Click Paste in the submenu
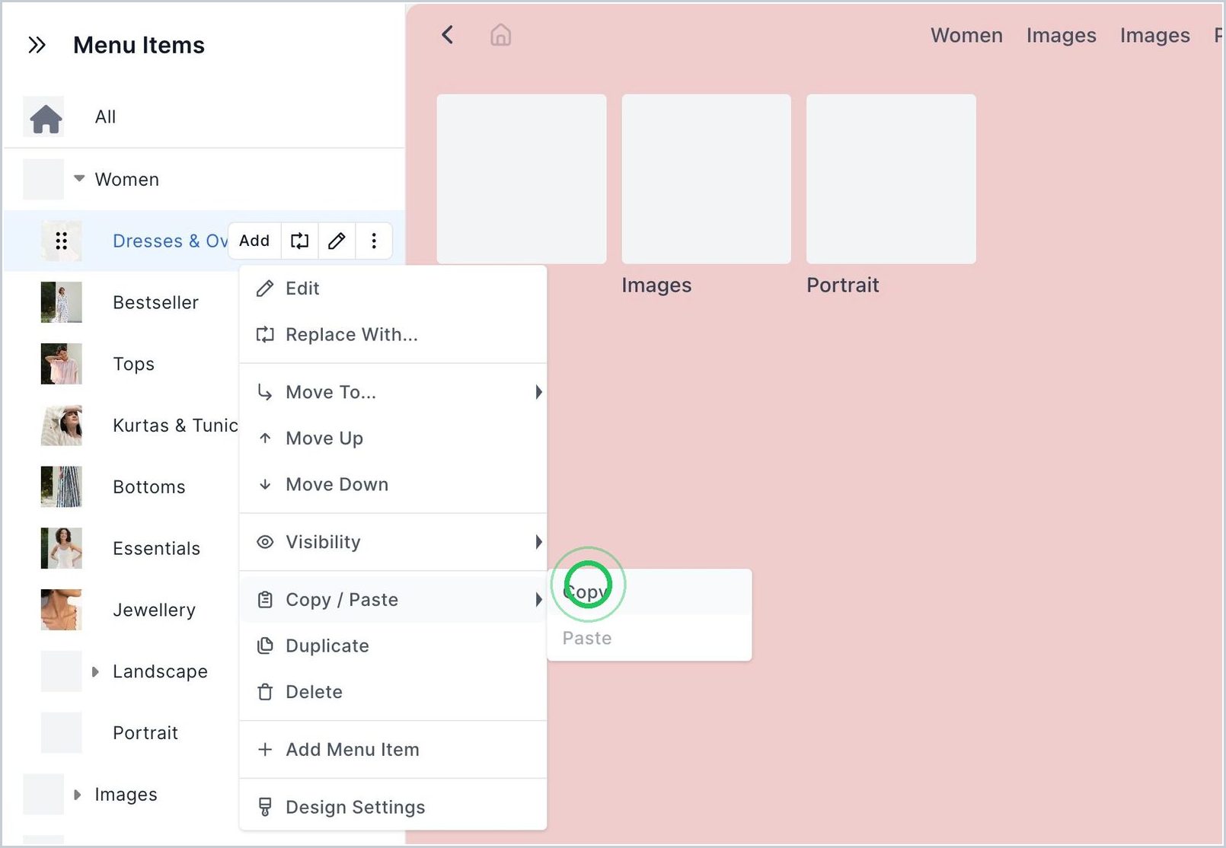This screenshot has width=1226, height=848. click(650, 638)
